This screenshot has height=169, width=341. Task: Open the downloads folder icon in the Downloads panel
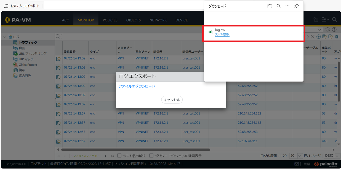(270, 6)
